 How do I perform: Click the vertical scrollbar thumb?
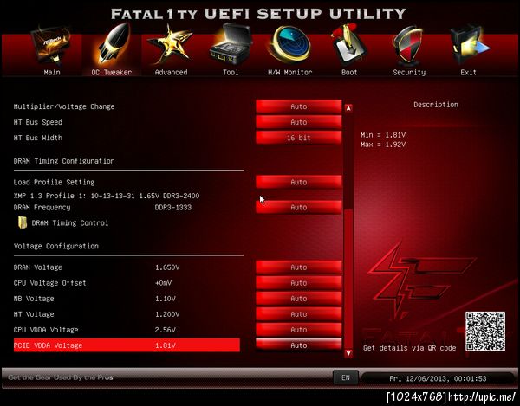[348, 278]
